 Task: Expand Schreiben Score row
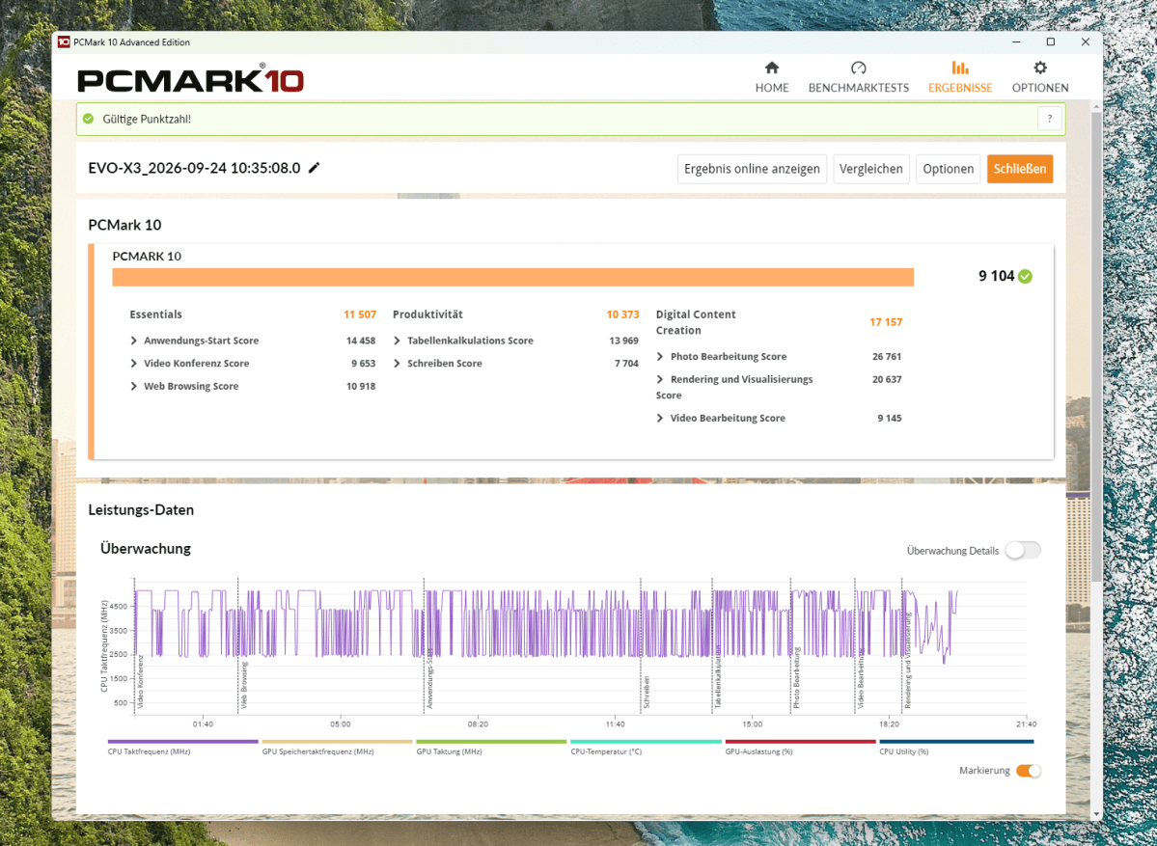(x=397, y=364)
